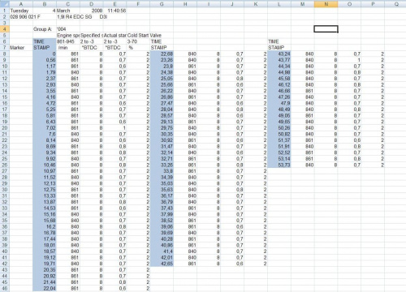Select cell with 1,9l R4 EDC SG
Image resolution: width=406 pixels, height=292 pixels.
click(x=75, y=17)
